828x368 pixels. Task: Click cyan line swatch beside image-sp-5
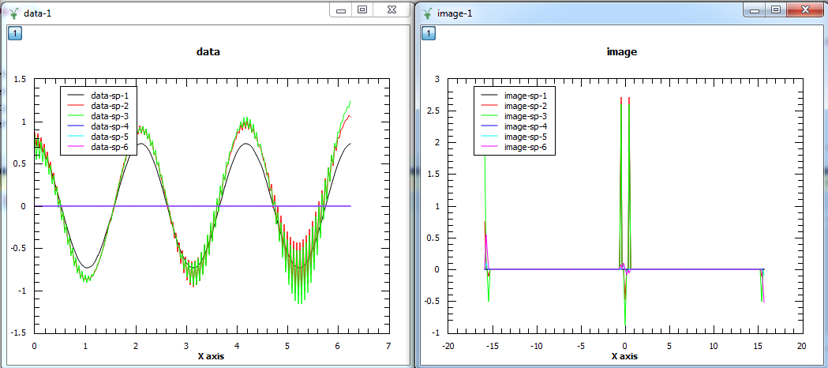click(489, 137)
